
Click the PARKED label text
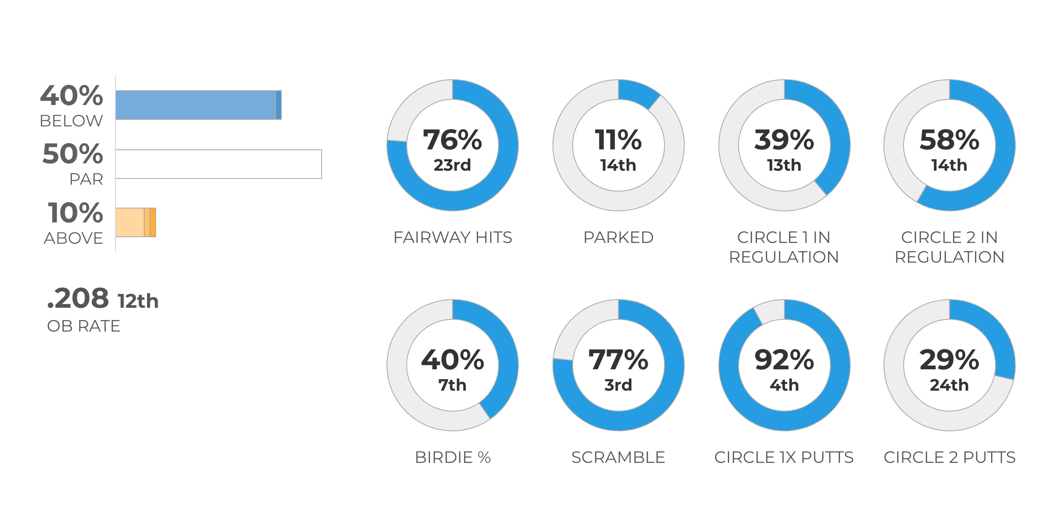(x=618, y=238)
